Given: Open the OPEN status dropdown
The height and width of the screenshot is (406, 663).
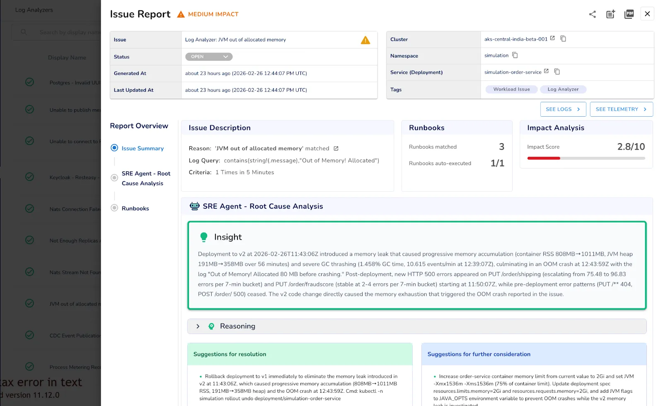Looking at the screenshot, I should point(209,57).
